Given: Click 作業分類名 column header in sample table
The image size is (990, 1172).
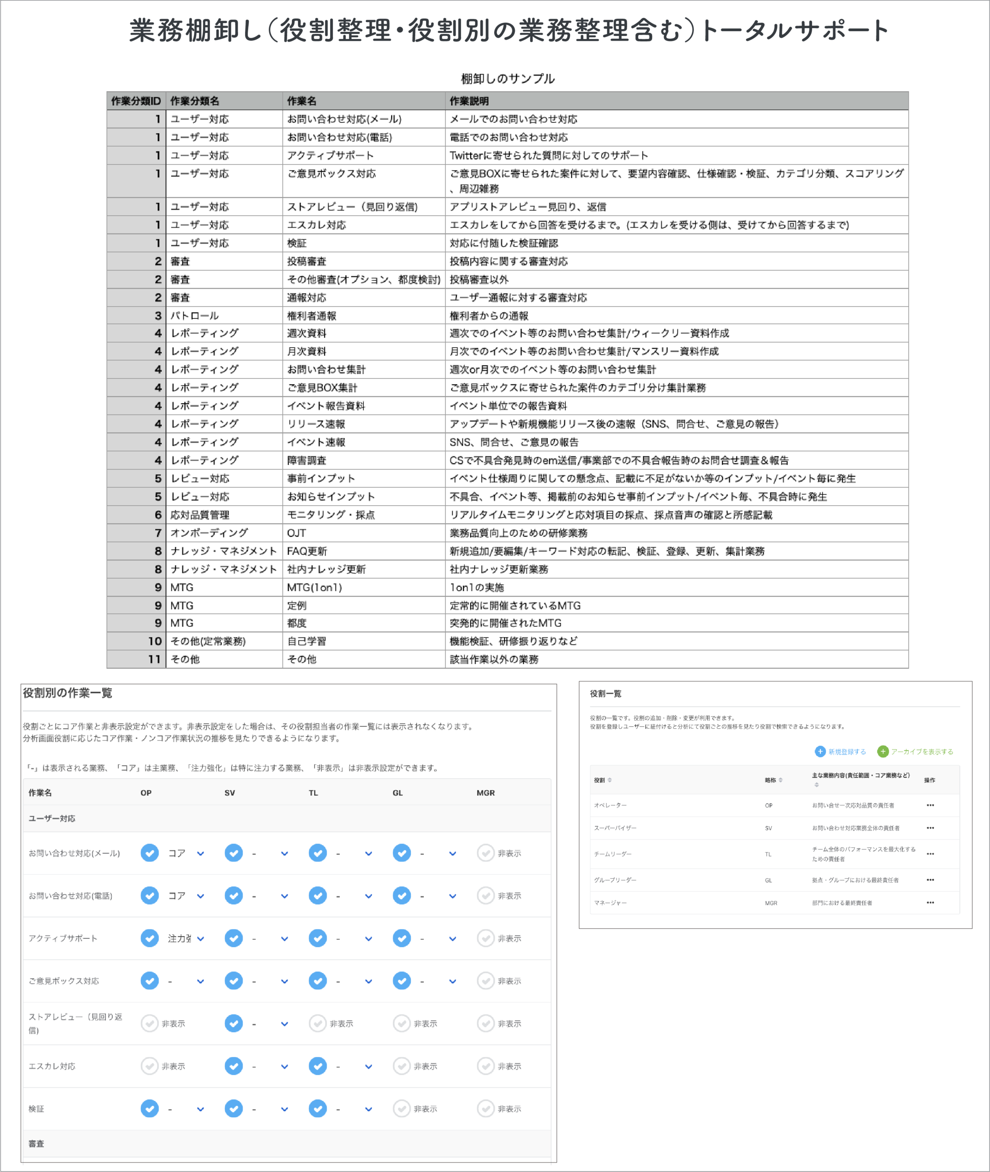Looking at the screenshot, I should click(x=195, y=101).
